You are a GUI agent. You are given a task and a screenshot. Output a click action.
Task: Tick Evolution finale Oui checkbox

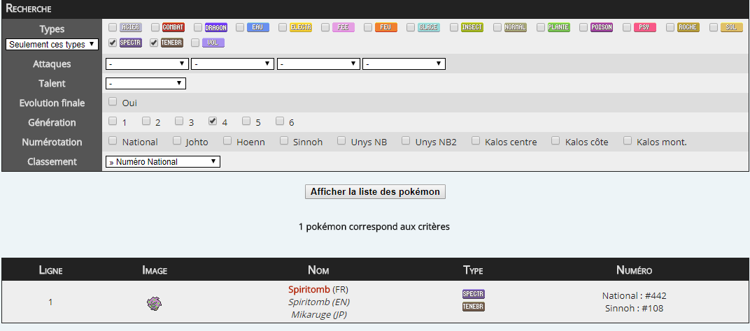[x=113, y=101]
